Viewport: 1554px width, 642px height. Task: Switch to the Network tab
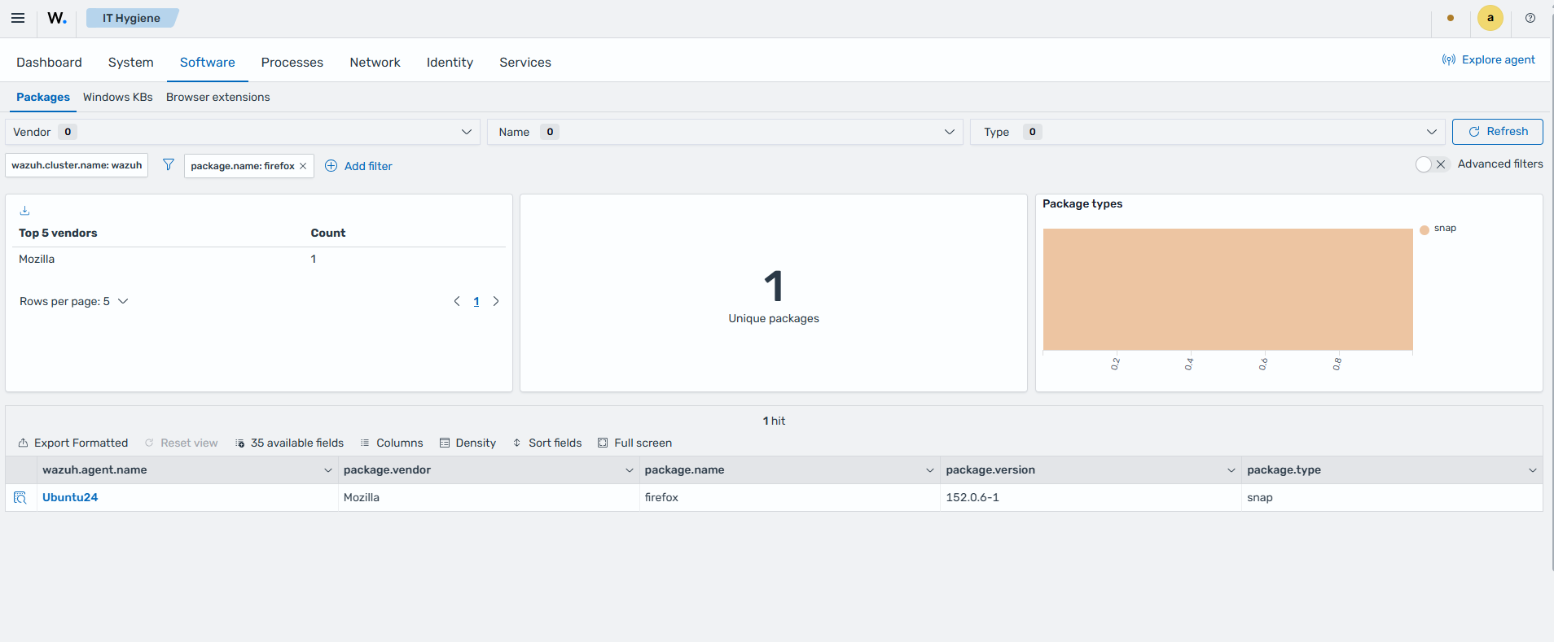coord(375,63)
